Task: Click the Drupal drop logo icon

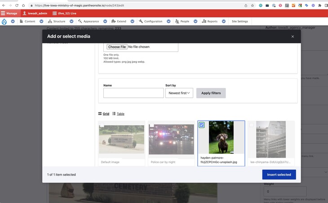Action: [4, 21]
